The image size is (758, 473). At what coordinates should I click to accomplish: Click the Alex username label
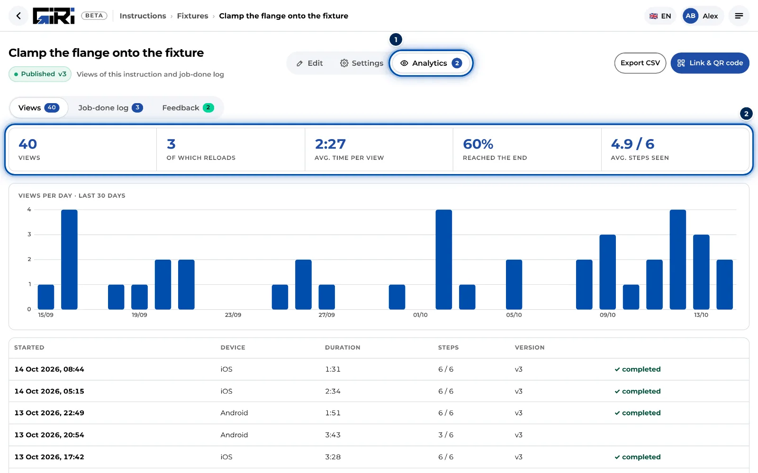(710, 16)
